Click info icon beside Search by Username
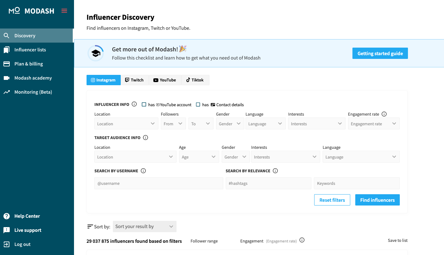 [143, 171]
